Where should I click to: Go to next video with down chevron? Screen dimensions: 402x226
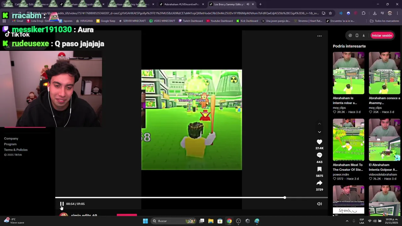tap(319, 132)
